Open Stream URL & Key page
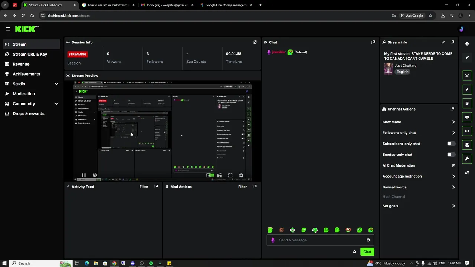This screenshot has width=475, height=267. coord(32,54)
